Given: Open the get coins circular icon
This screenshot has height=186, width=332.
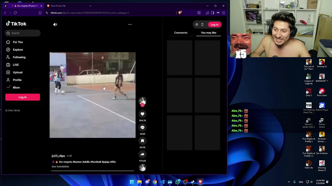Looking at the screenshot, I should click(x=197, y=25).
